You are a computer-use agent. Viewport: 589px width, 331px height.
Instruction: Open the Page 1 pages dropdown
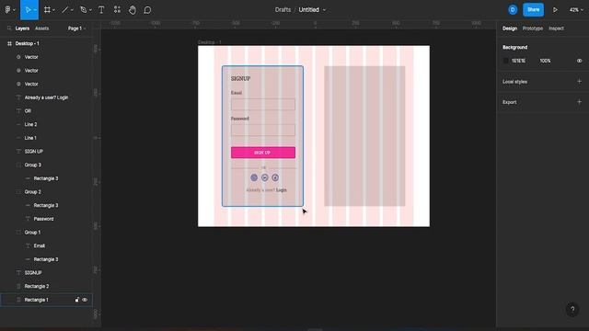[77, 29]
